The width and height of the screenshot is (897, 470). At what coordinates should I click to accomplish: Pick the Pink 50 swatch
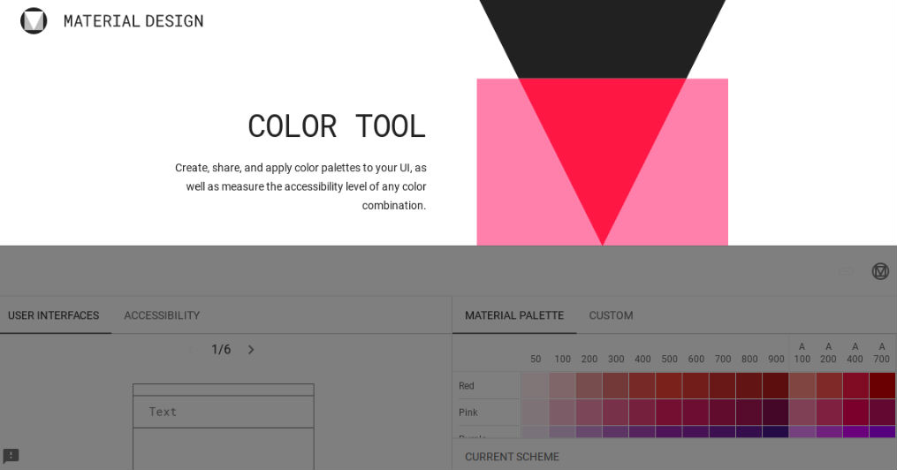pyautogui.click(x=535, y=413)
